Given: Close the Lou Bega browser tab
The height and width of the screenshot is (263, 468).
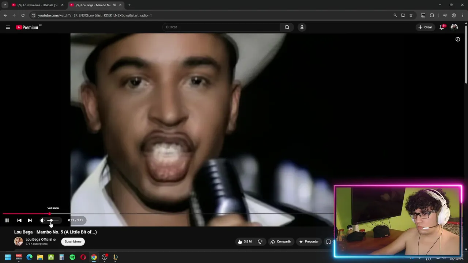Looking at the screenshot, I should tap(120, 5).
